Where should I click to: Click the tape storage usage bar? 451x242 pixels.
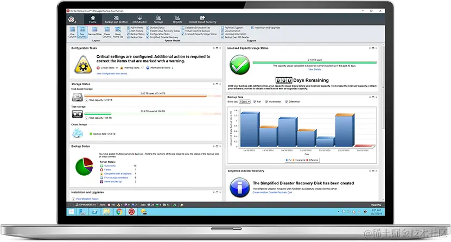[153, 114]
